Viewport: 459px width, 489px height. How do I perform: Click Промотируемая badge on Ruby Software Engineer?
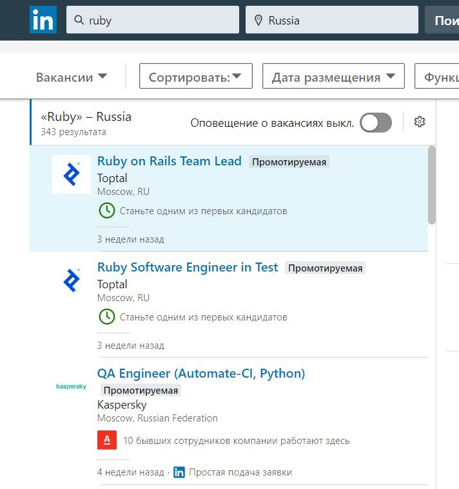[325, 268]
